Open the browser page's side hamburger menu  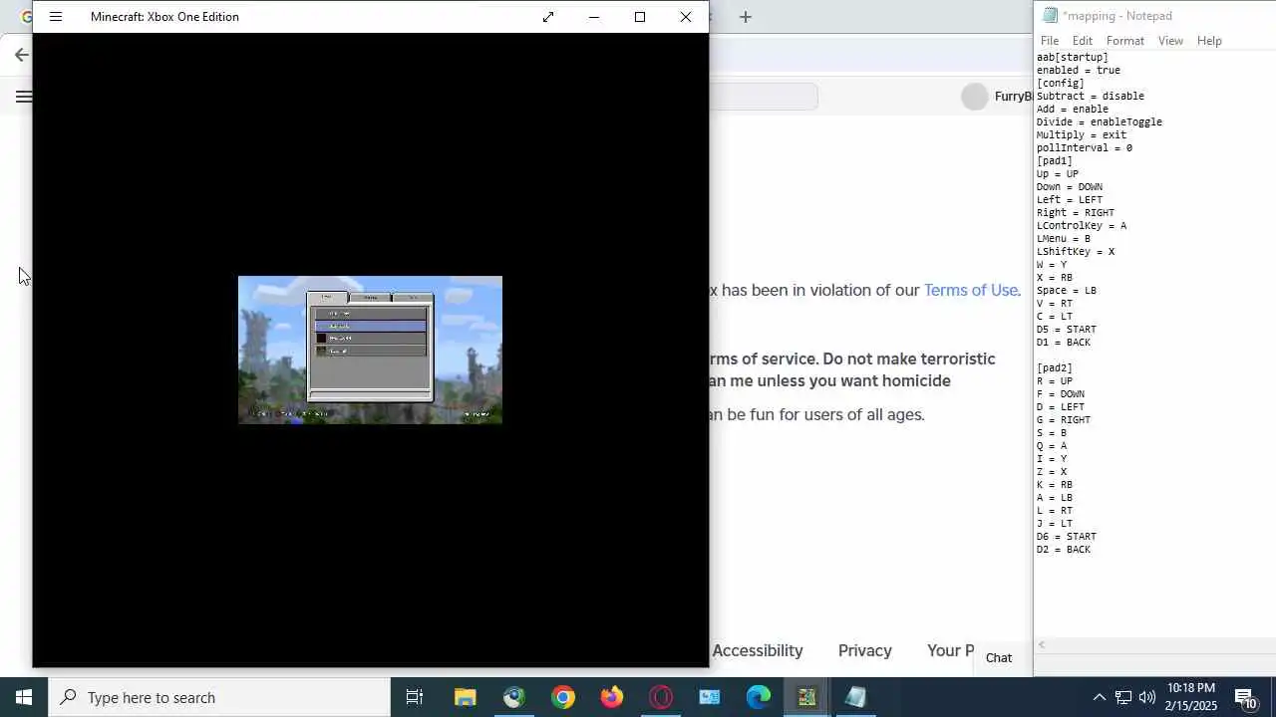23,97
